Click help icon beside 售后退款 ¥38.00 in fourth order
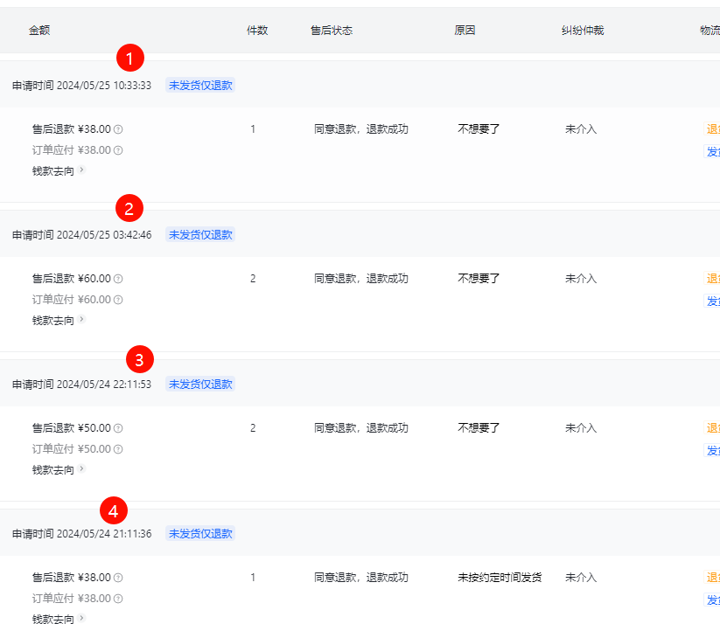The width and height of the screenshot is (720, 624). point(118,578)
